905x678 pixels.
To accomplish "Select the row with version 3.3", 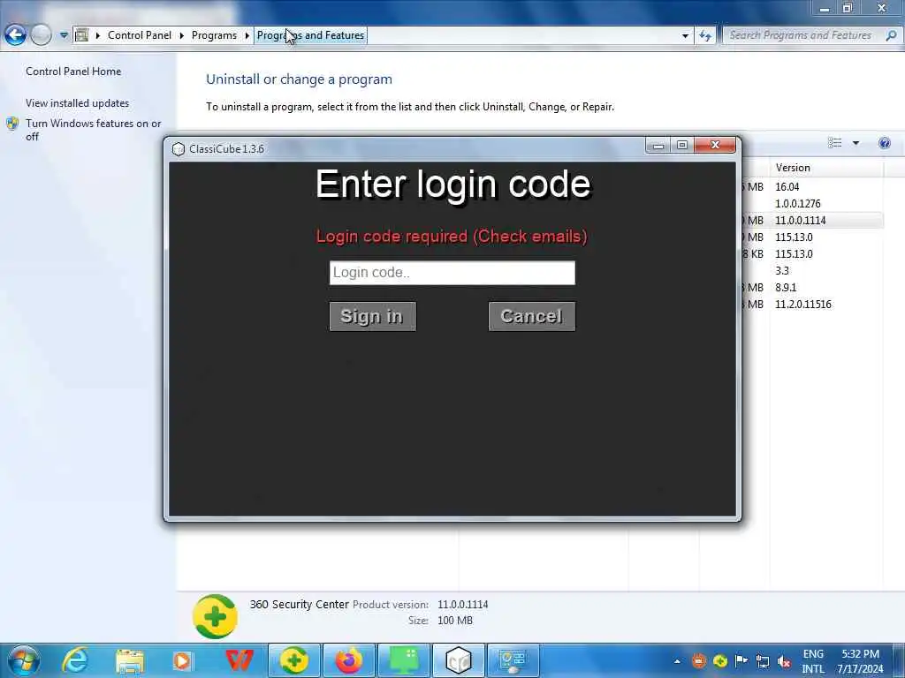I will pos(782,270).
